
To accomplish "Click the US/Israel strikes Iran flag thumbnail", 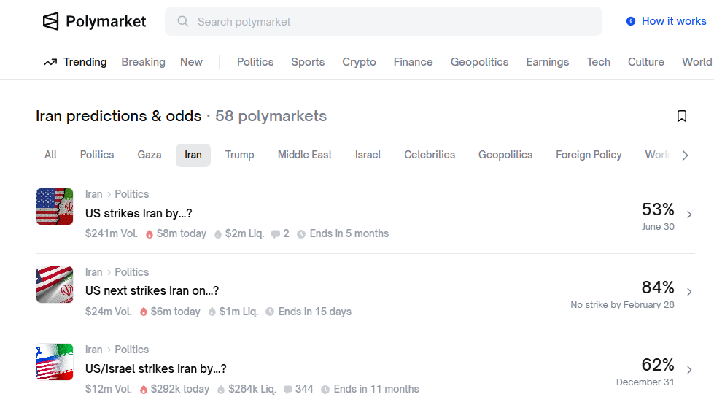I will pos(55,362).
